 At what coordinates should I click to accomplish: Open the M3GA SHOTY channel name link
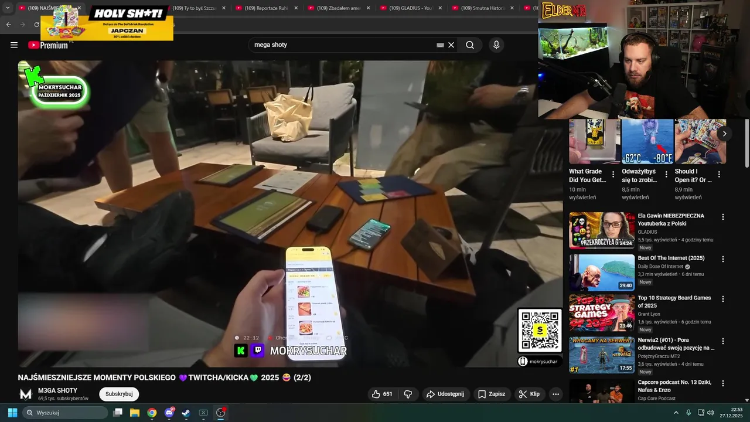click(x=57, y=390)
